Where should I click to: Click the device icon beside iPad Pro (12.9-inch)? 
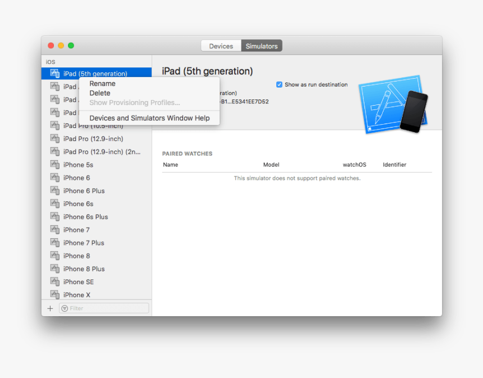point(54,138)
